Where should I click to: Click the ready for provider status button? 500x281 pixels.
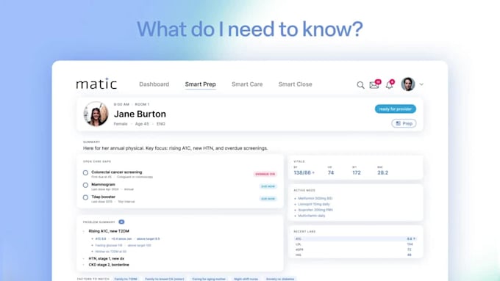pos(396,109)
